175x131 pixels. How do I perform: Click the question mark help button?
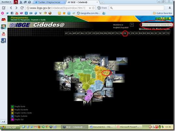click(x=132, y=25)
